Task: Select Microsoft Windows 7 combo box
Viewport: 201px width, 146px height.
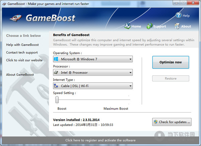Action: point(93,59)
